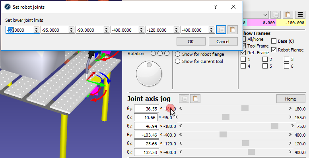Increase θ3 joint with right arrow
Viewport: 309px width, 158px height.
(x=293, y=126)
